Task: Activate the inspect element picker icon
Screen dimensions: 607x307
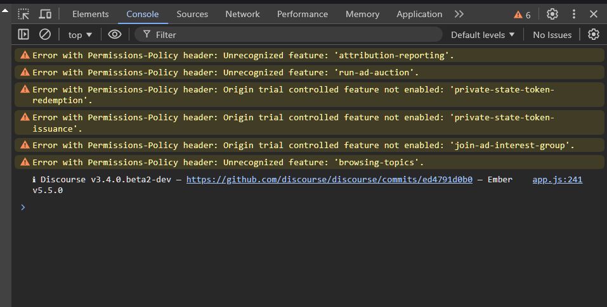Action: pos(23,15)
